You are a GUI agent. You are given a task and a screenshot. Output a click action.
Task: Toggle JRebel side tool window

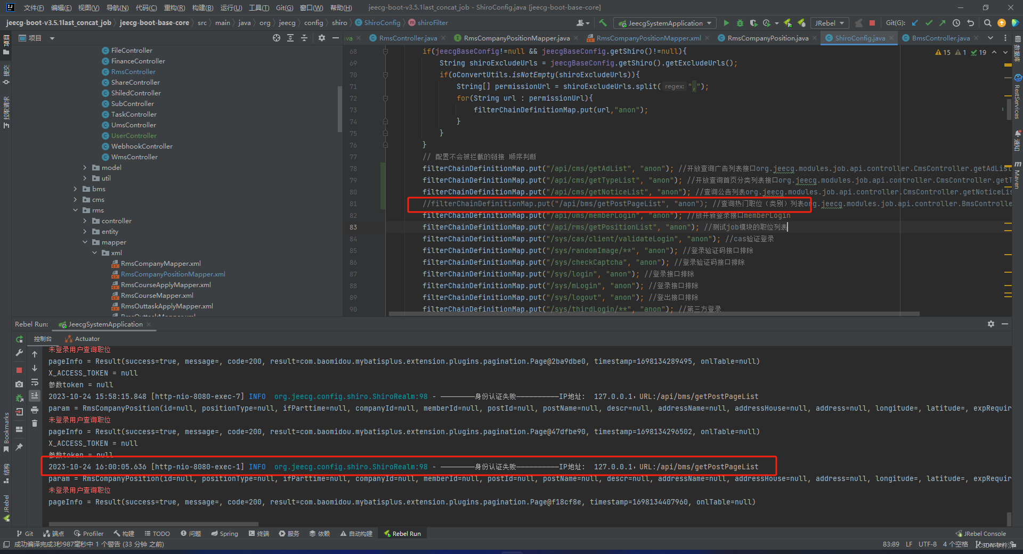pyautogui.click(x=6, y=508)
